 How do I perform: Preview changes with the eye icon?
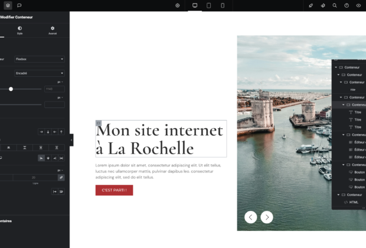(x=358, y=5)
